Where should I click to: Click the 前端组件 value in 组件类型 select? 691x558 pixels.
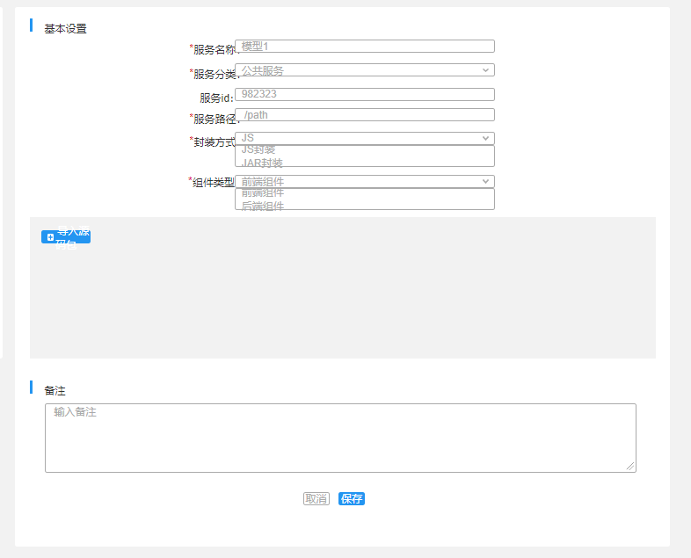263,181
